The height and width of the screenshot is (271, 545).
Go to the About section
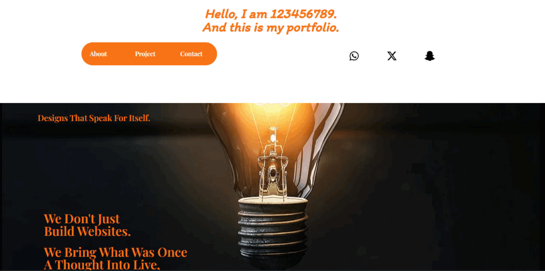click(x=98, y=54)
